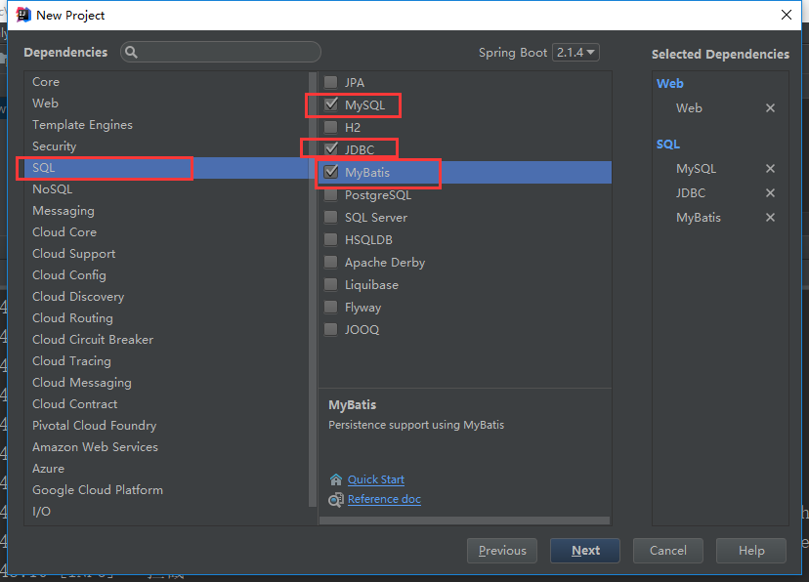Click the Reference doc icon
809x582 pixels.
336,500
